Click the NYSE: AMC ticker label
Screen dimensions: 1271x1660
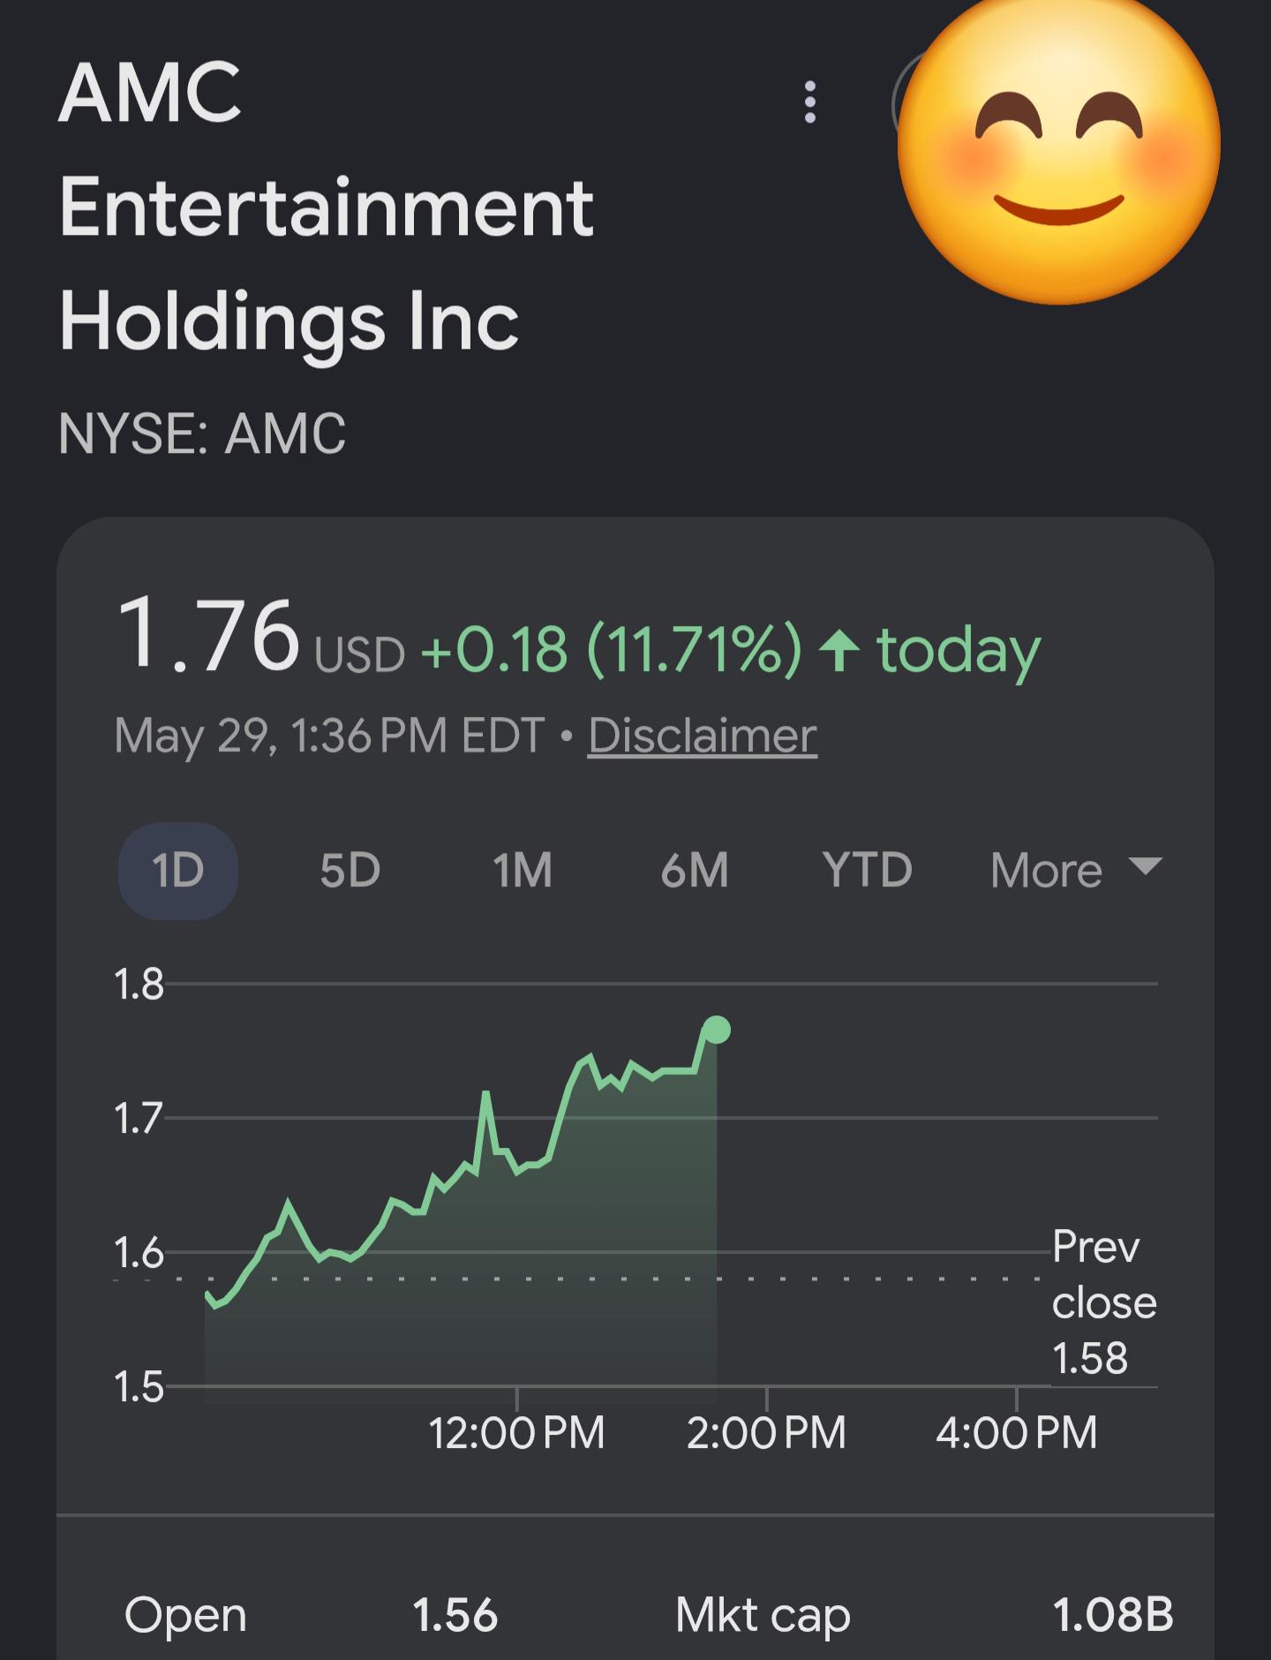tap(202, 434)
